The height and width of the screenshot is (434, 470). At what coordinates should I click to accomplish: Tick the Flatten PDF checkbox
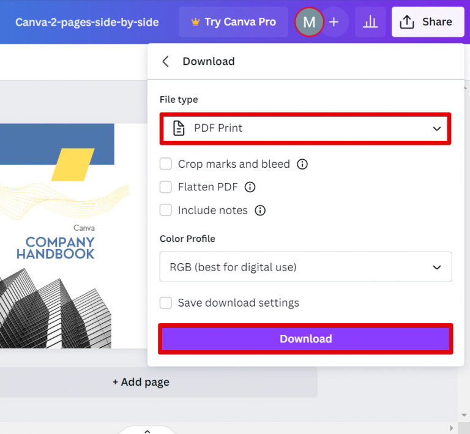tap(166, 187)
